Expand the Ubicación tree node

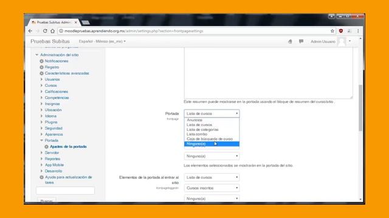pos(41,110)
